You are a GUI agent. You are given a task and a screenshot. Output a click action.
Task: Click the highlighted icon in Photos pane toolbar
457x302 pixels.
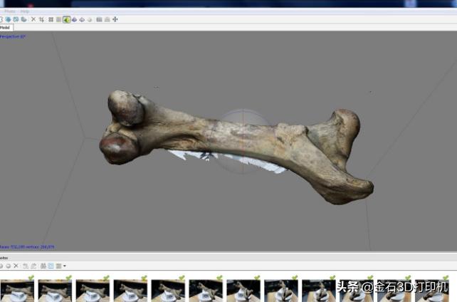pos(51,266)
